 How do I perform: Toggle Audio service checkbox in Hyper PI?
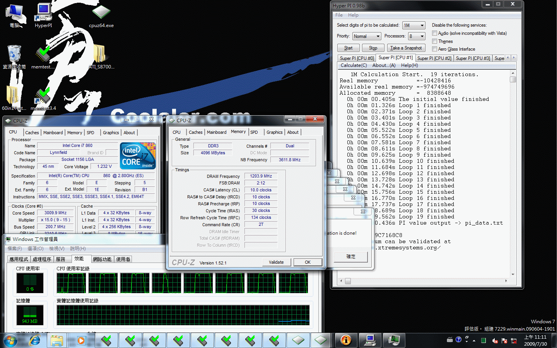[x=435, y=33]
